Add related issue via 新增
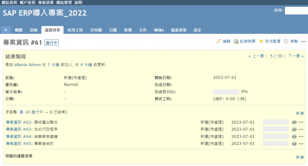The image size is (308, 166). click(300, 157)
